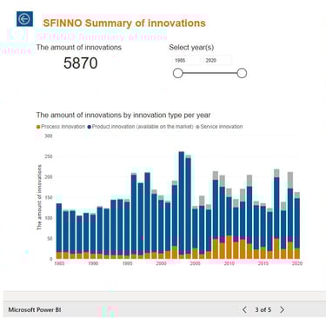Click the start year input showing 1985
Viewport: 326px width, 318px height.
pos(186,60)
